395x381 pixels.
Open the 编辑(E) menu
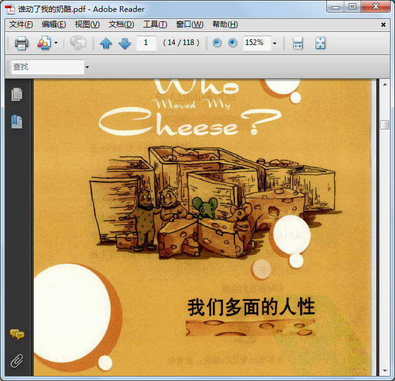54,24
